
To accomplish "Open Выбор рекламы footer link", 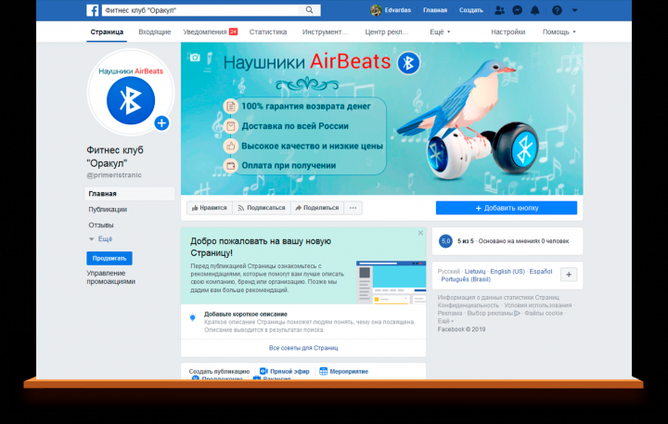I will 494,314.
